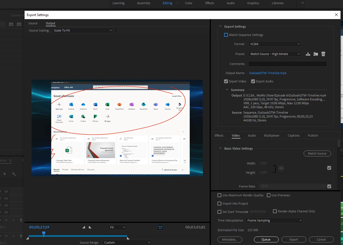Click the Metadata... button
This screenshot has width=343, height=245.
230,239
